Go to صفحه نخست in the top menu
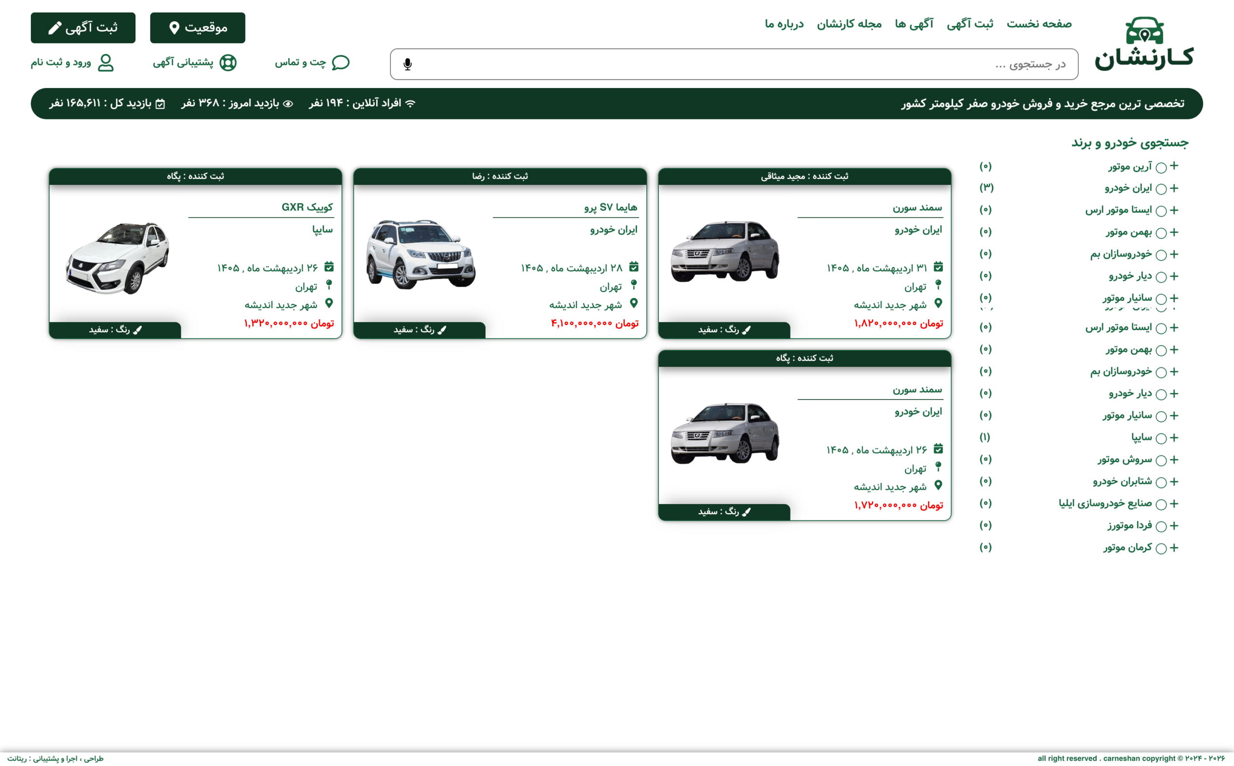This screenshot has width=1234, height=766. (x=1039, y=24)
